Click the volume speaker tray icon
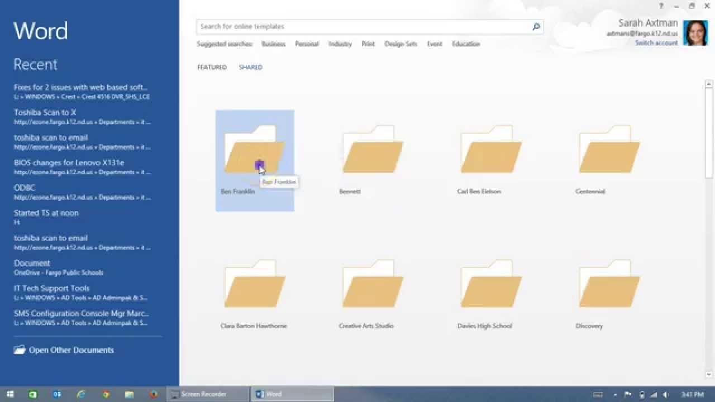Image resolution: width=715 pixels, height=402 pixels. click(667, 395)
